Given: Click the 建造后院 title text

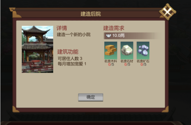Looking at the screenshot, I should [91, 14].
